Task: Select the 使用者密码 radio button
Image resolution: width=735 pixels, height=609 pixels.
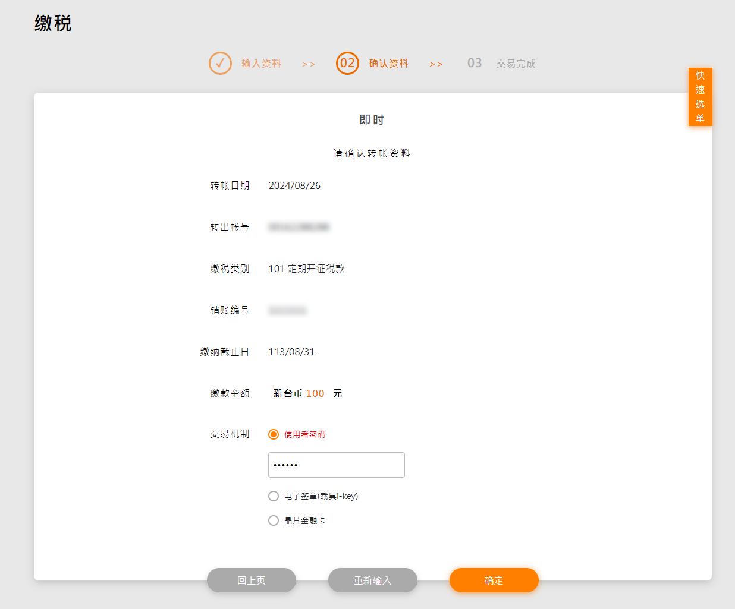Action: coord(274,434)
